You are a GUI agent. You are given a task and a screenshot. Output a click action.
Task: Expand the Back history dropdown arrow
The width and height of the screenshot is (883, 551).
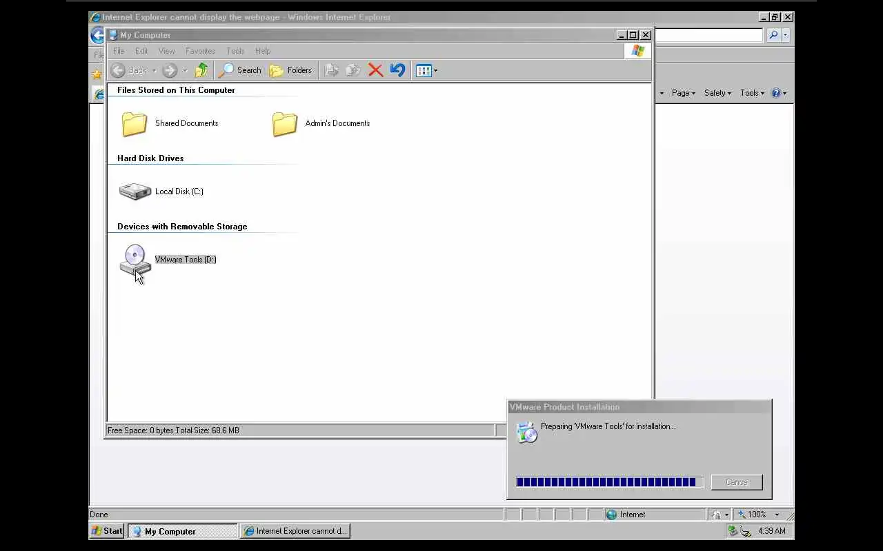click(x=154, y=71)
